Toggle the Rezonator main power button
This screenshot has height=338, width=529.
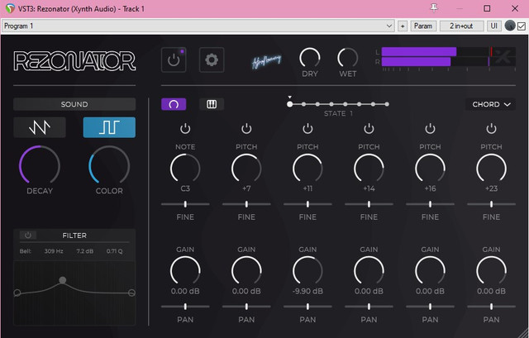click(x=174, y=60)
